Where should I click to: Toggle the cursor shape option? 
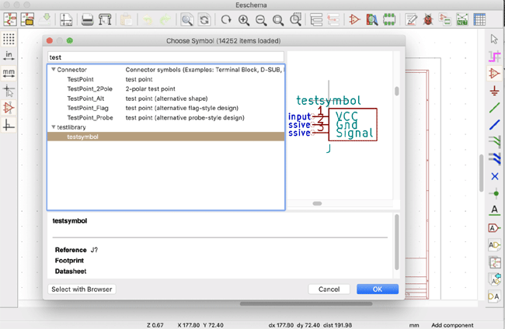(9, 90)
